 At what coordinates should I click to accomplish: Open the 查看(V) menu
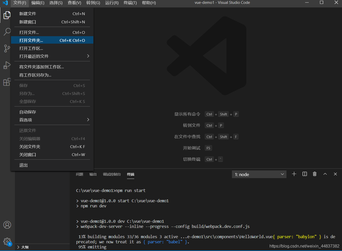click(x=74, y=3)
